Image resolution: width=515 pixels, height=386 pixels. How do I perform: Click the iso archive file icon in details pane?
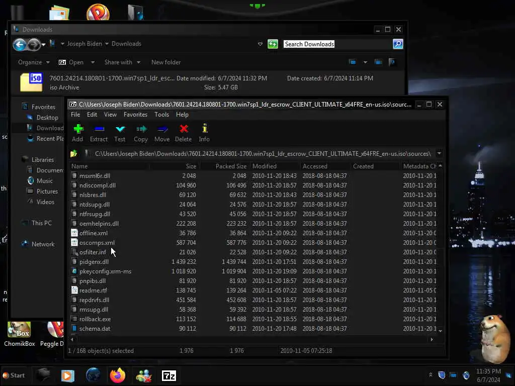(x=31, y=82)
